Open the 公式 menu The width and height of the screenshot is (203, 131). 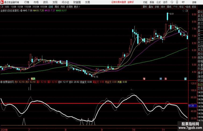[x=159, y=2]
